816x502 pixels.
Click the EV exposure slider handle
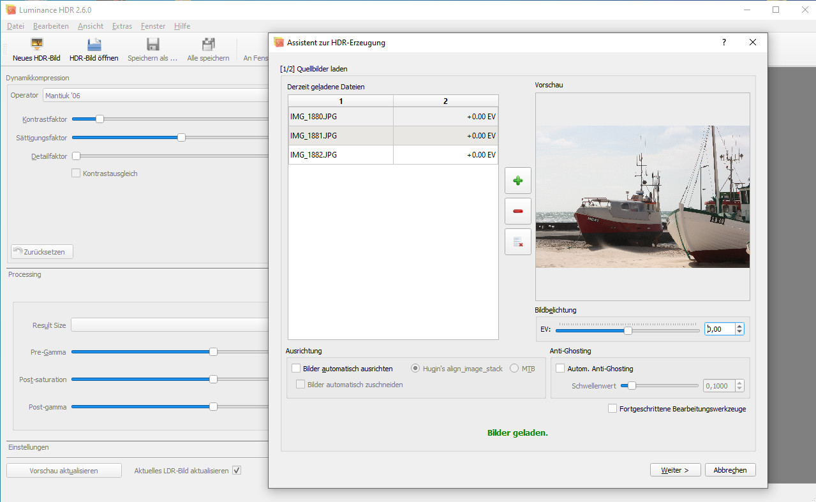[628, 330]
